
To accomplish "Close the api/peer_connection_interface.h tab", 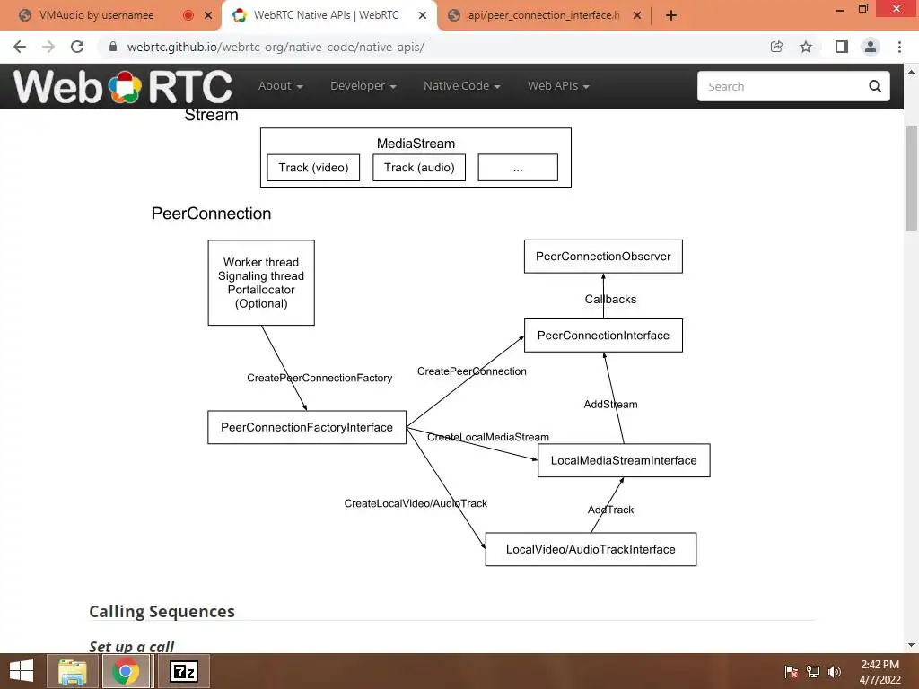I will [x=637, y=15].
